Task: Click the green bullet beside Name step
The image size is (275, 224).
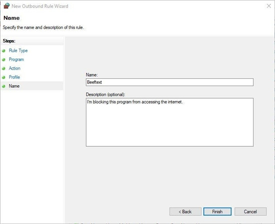Action: (3, 86)
